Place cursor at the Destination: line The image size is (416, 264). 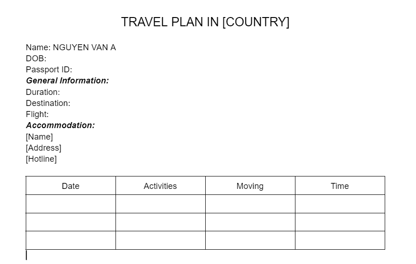coord(48,103)
